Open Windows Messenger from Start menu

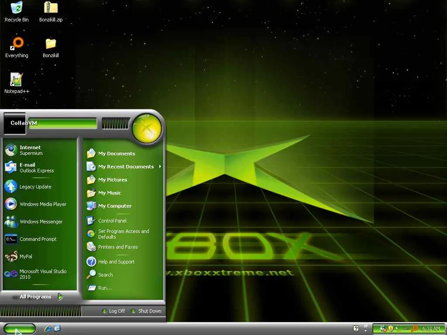pos(40,221)
